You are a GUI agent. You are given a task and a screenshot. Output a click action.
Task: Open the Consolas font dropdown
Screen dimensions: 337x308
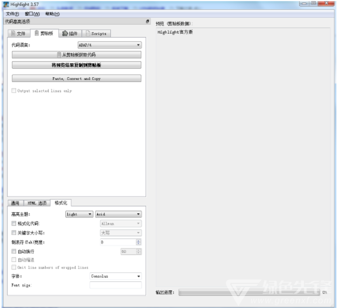coord(116,276)
